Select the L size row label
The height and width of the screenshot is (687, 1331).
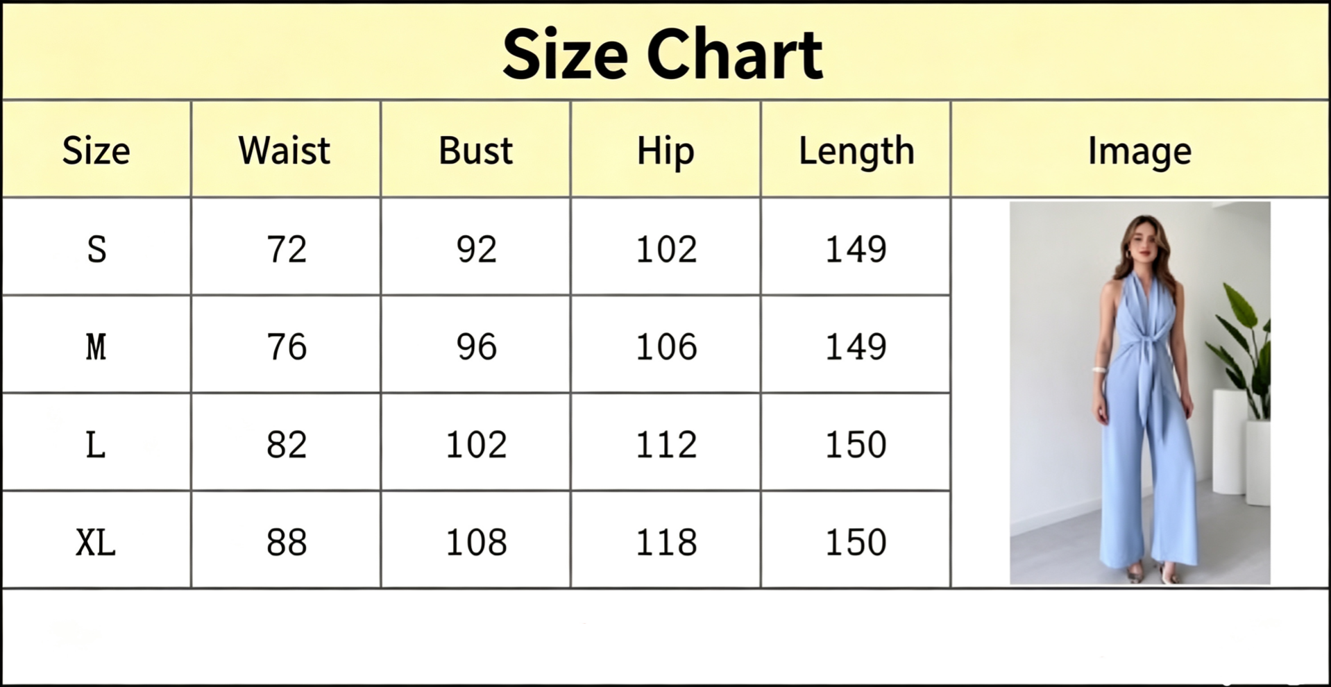(96, 445)
